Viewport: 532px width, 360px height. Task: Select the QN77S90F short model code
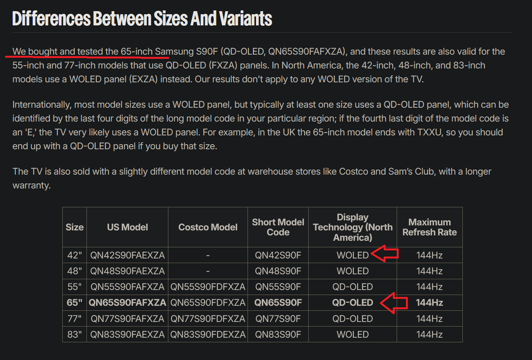tap(278, 319)
